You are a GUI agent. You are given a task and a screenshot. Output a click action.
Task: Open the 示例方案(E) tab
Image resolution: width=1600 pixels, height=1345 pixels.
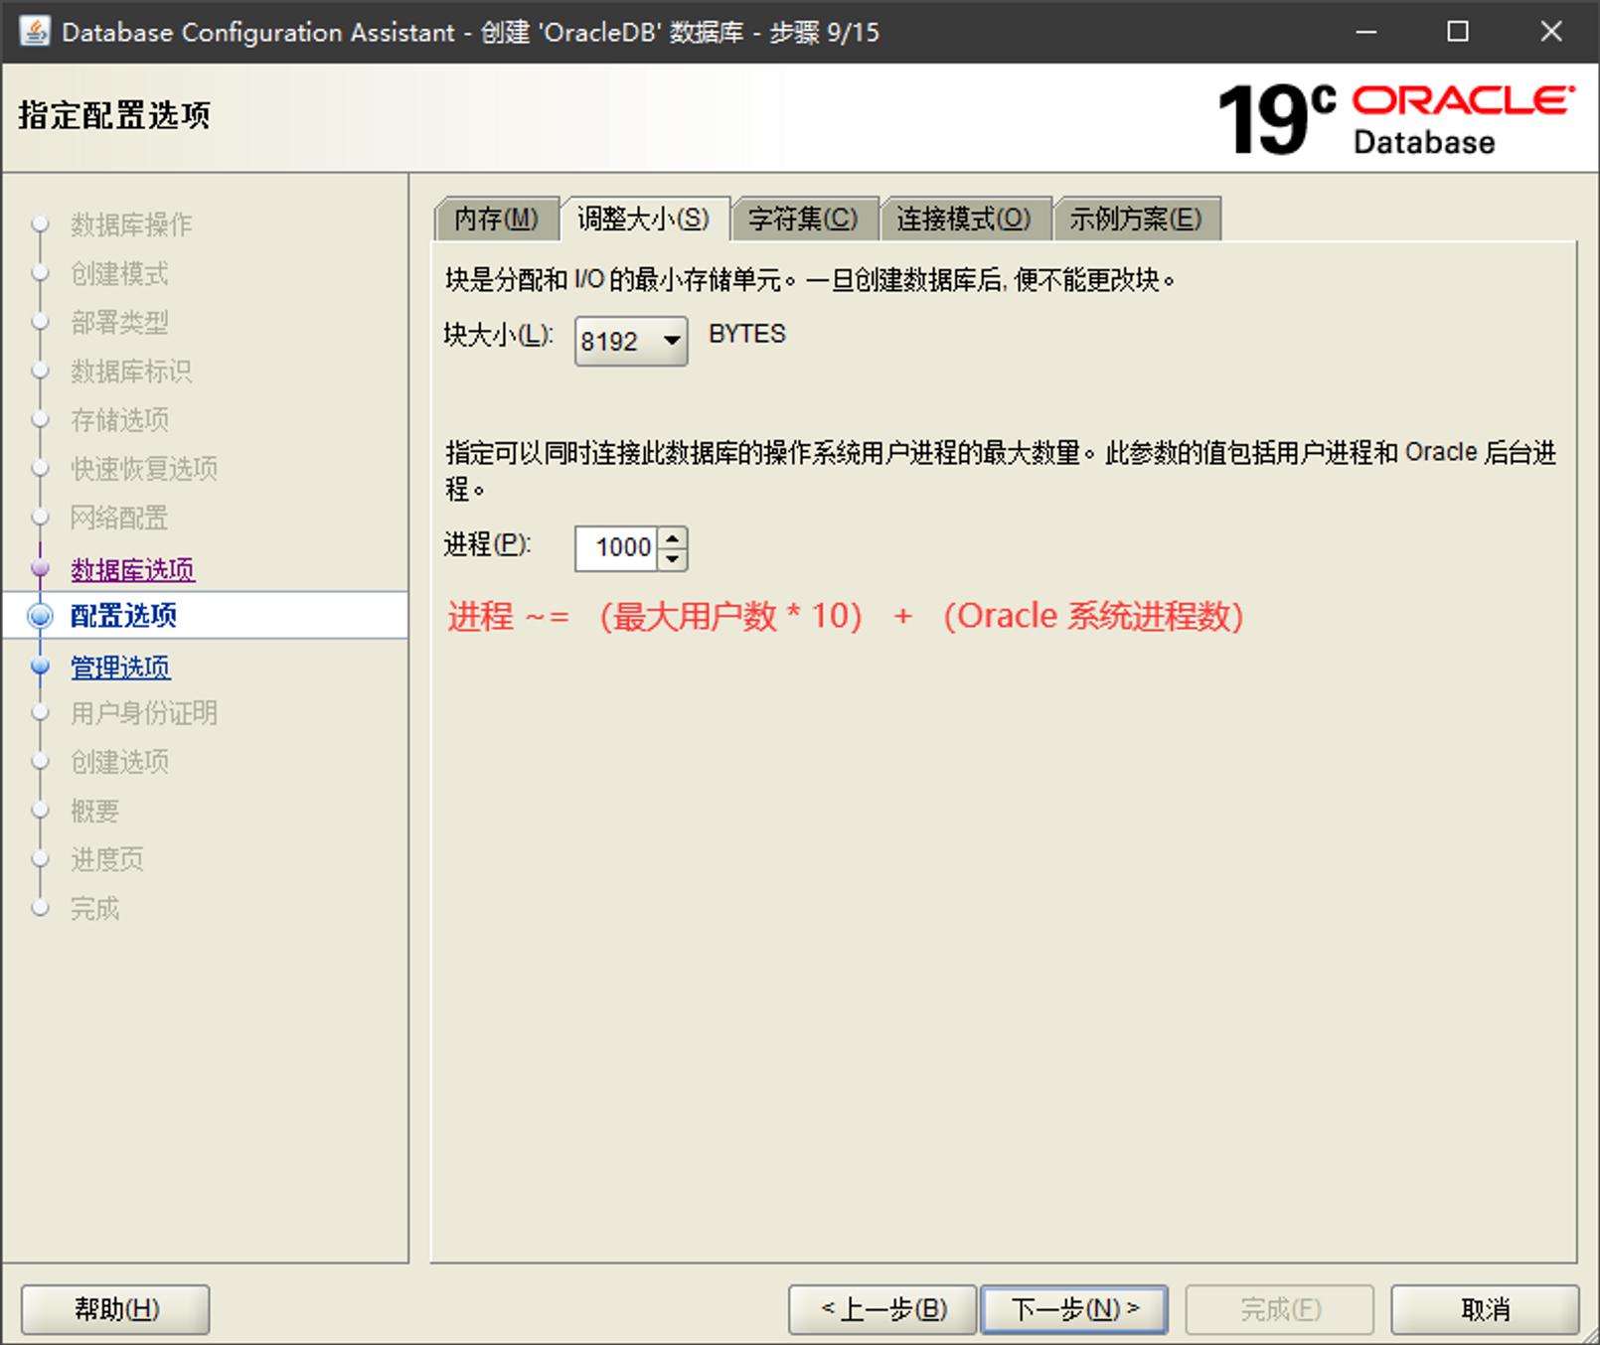tap(1135, 219)
